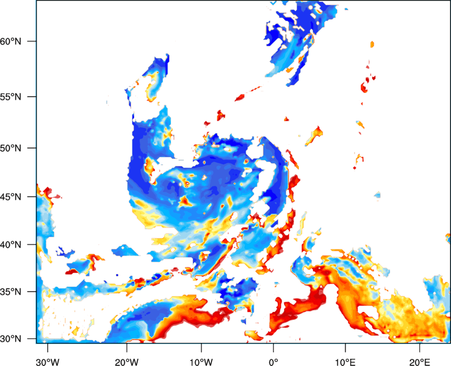Click the 60°N latitude label
The width and height of the screenshot is (451, 366).
pyautogui.click(x=11, y=41)
